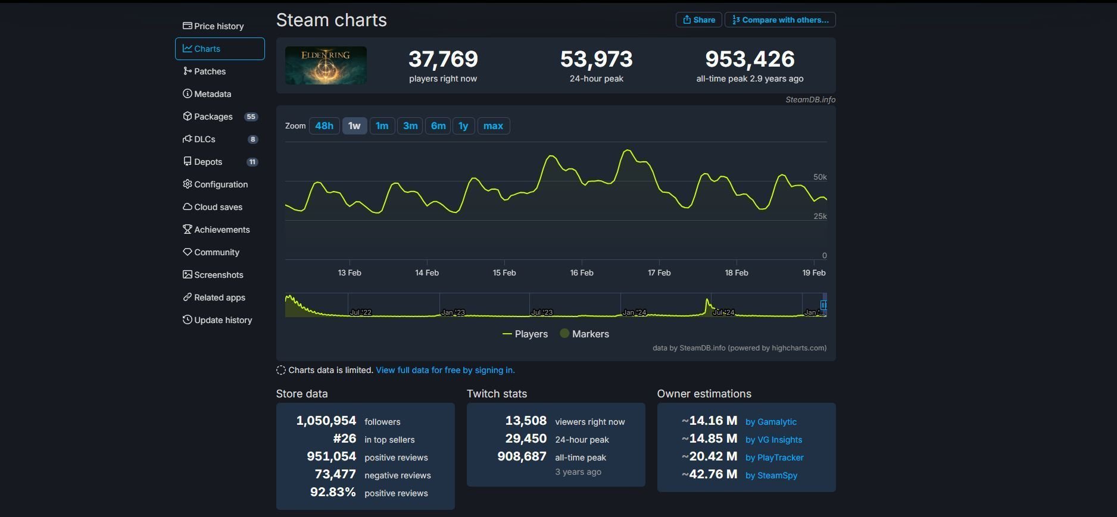This screenshot has width=1117, height=517.
Task: Toggle Players series in chart legend
Action: (x=525, y=334)
